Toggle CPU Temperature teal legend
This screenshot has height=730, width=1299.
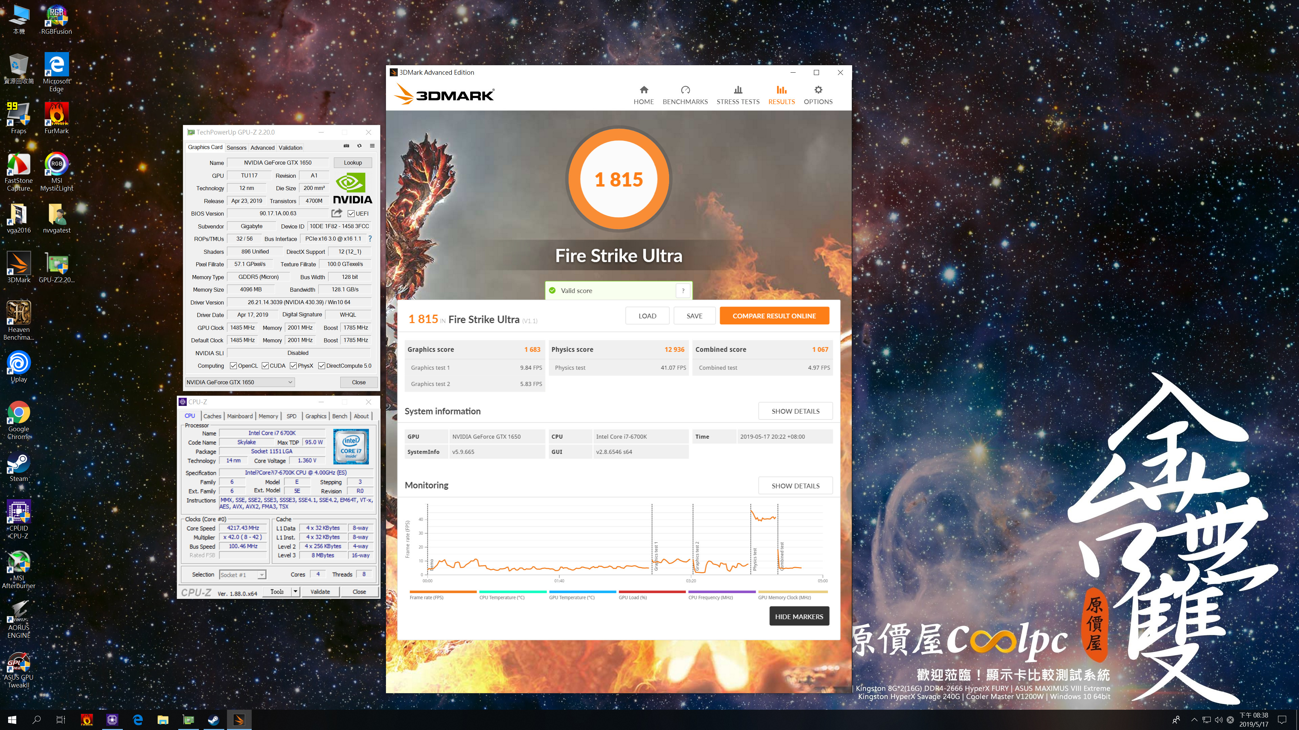tap(512, 595)
